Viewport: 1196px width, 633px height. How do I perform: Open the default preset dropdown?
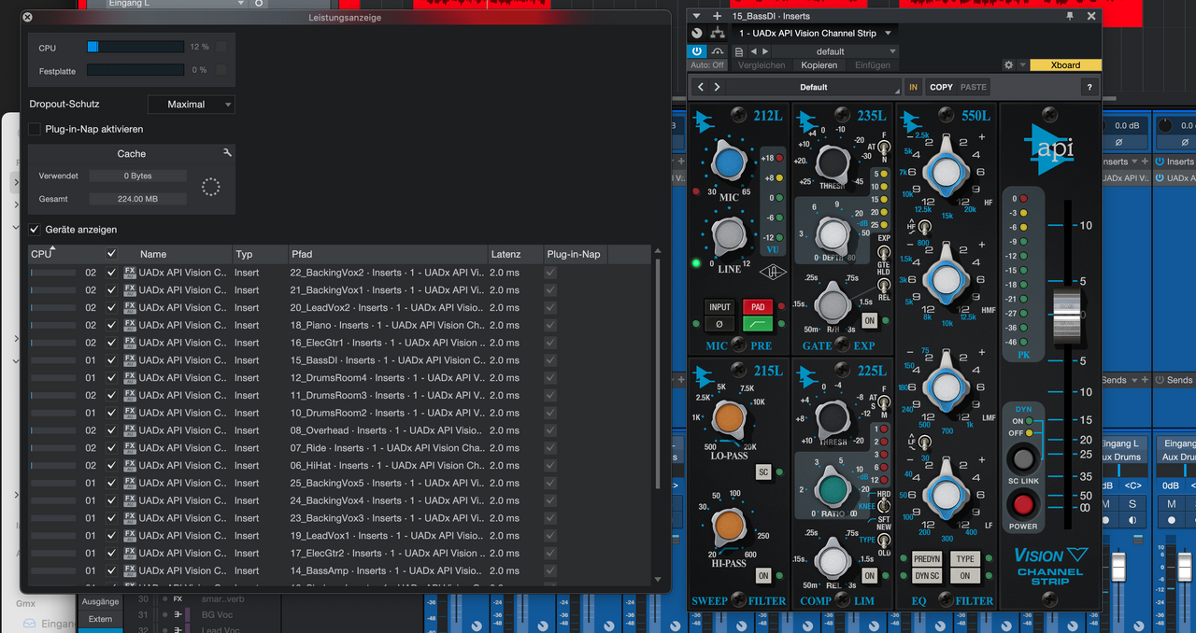click(x=836, y=51)
